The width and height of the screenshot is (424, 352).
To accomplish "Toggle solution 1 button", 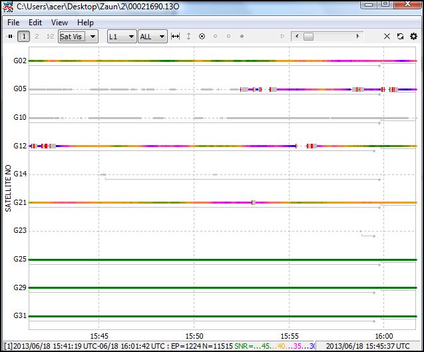I will (24, 37).
